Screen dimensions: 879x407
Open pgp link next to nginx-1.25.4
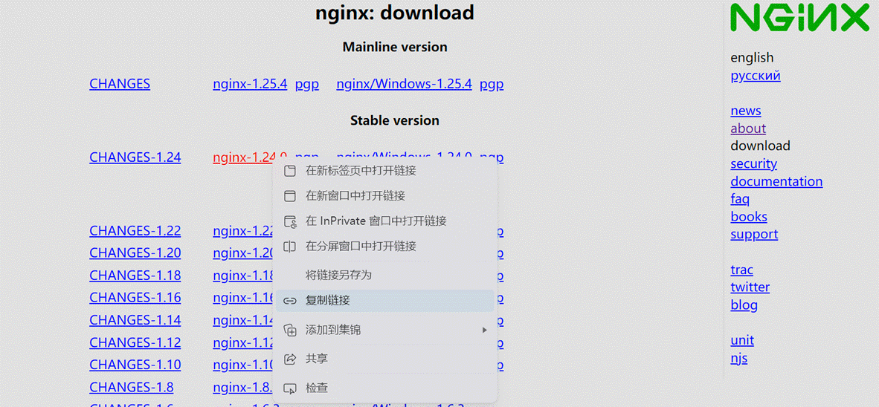coord(307,85)
